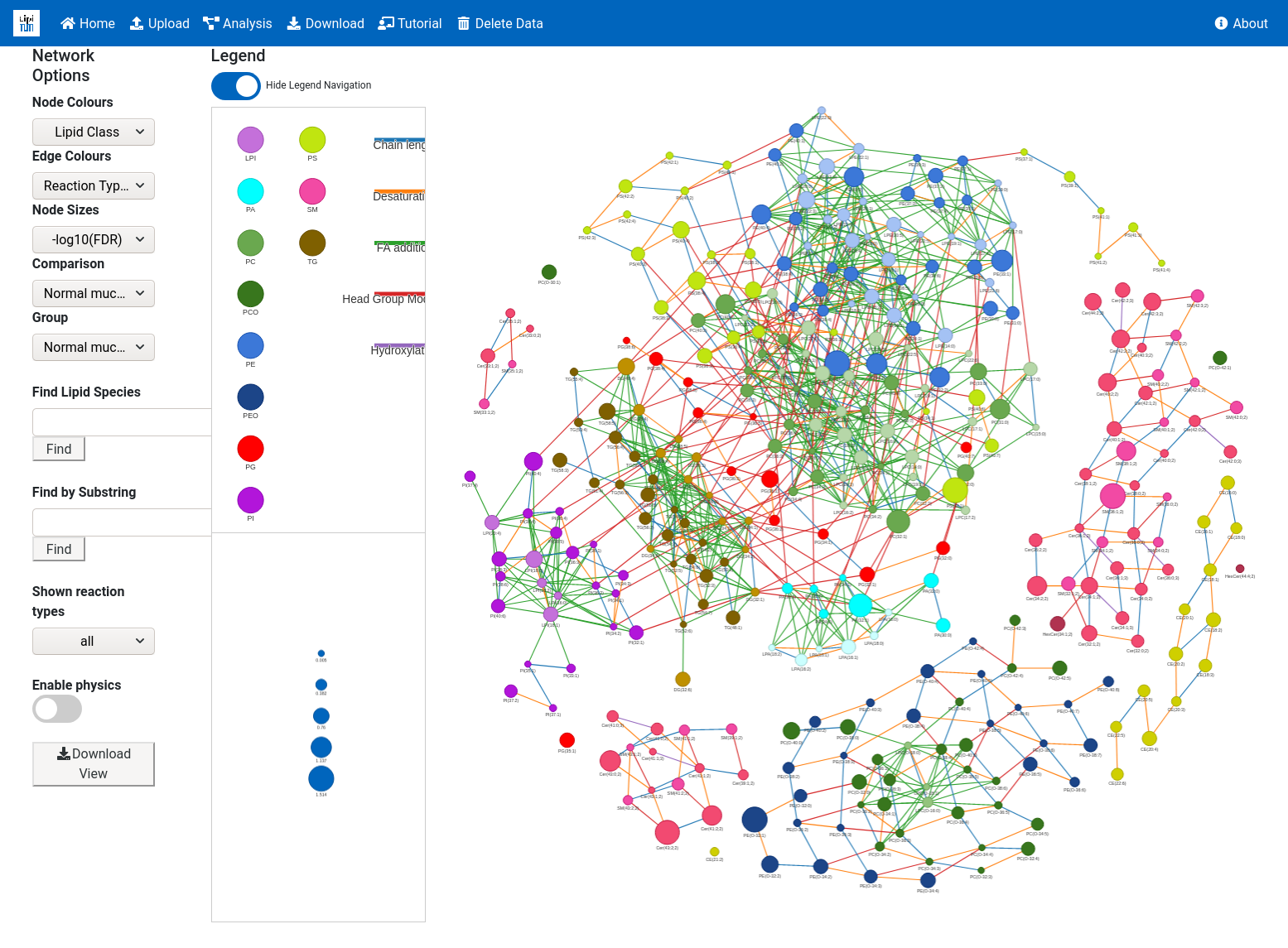The image size is (1288, 948).
Task: Click the Hydroxylation edge legend entry
Action: (x=398, y=349)
